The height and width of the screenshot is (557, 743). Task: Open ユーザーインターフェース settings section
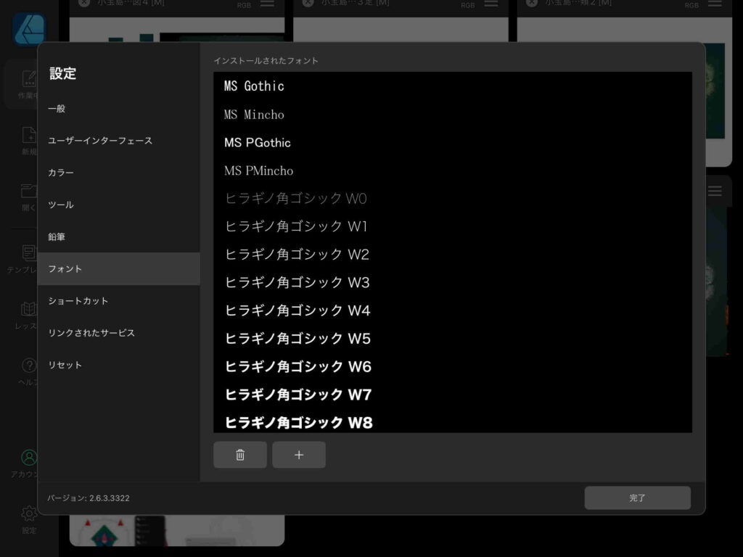118,141
